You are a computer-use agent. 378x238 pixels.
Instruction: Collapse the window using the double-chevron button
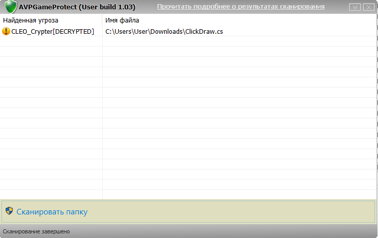pyautogui.click(x=355, y=7)
